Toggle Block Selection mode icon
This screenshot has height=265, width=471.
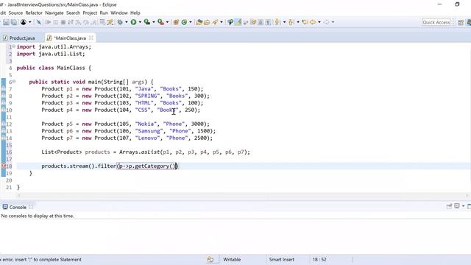point(261,22)
